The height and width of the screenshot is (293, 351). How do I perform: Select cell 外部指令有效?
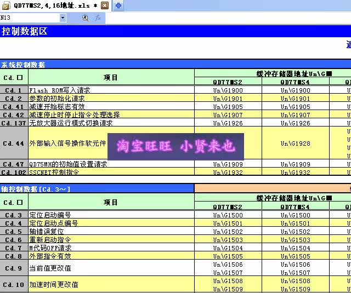pyautogui.click(x=111, y=256)
